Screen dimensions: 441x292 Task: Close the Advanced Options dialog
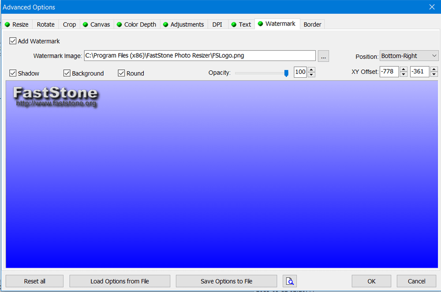point(432,7)
